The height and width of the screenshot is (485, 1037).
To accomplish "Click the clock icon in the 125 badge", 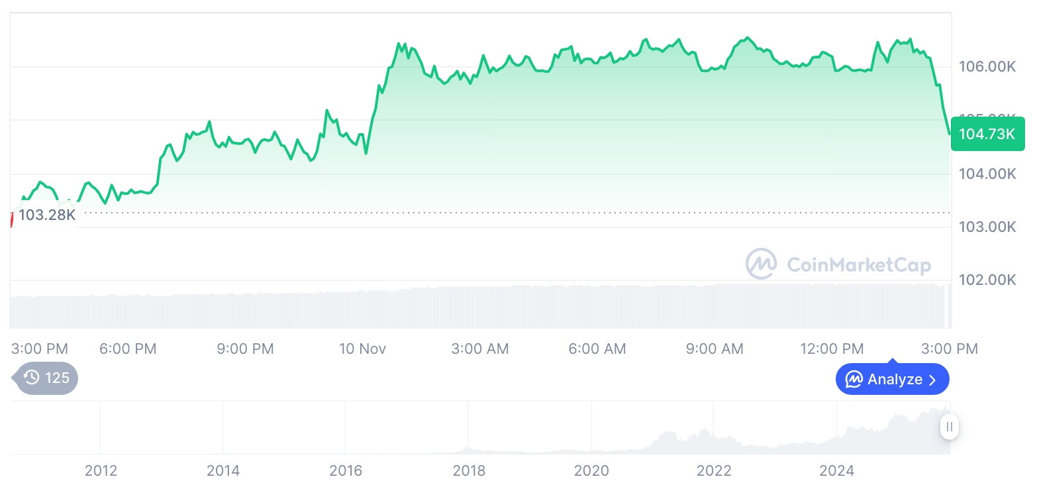I will click(32, 378).
